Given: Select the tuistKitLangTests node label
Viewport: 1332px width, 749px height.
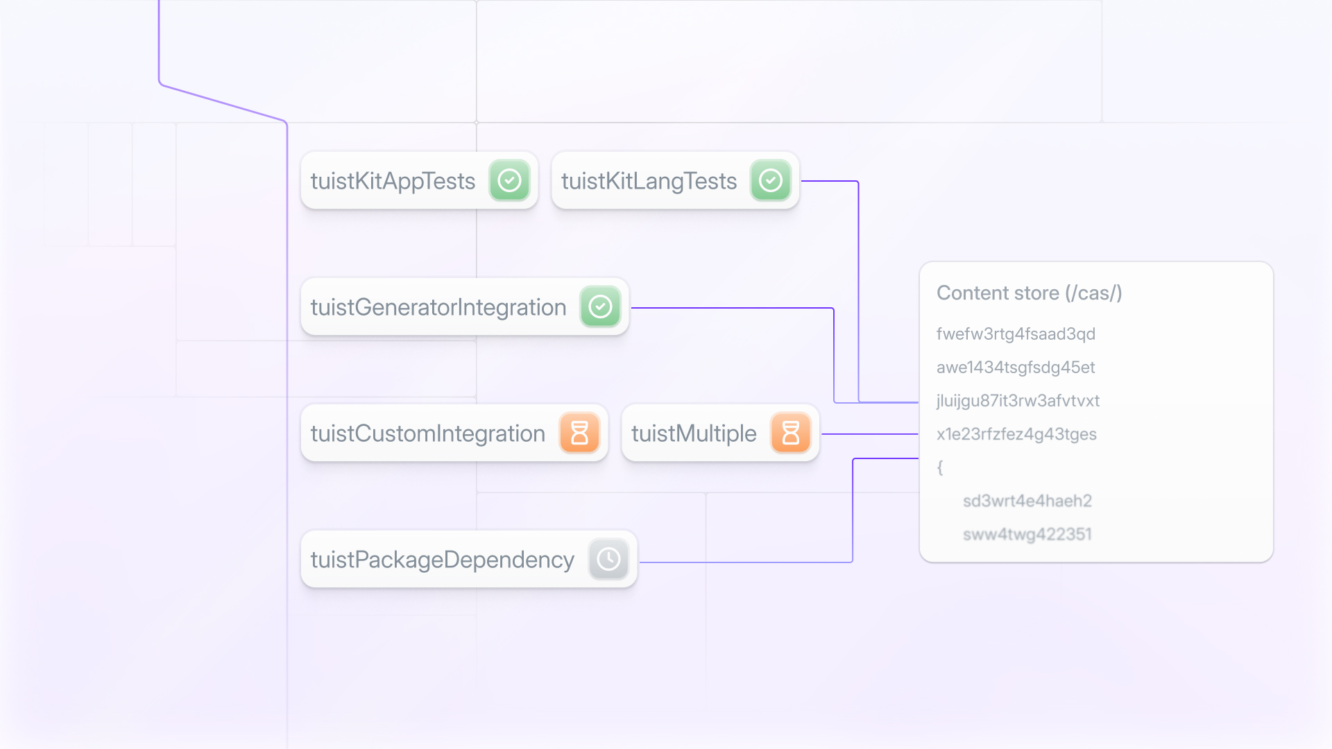Looking at the screenshot, I should (649, 181).
